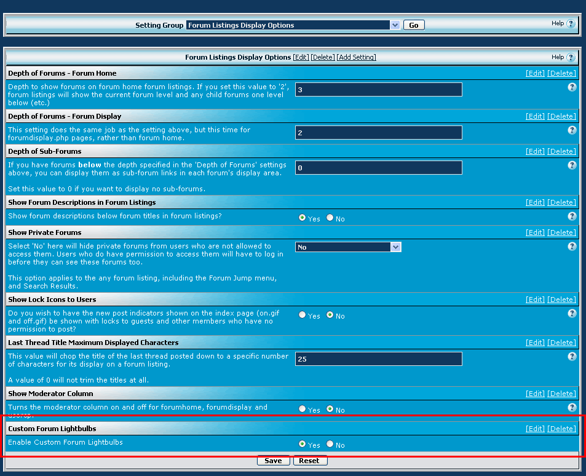Select No for Custom Forum Lightbulbs

coord(330,444)
